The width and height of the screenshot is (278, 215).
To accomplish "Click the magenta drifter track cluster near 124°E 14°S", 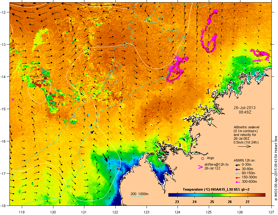I will point(177,69).
